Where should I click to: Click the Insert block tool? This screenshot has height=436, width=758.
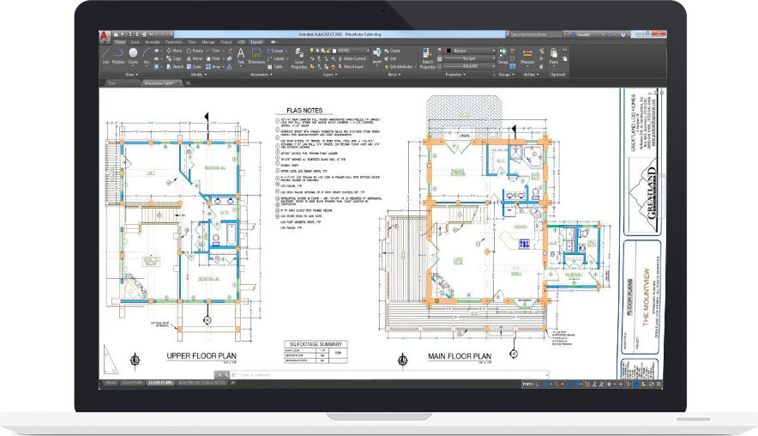[x=377, y=56]
